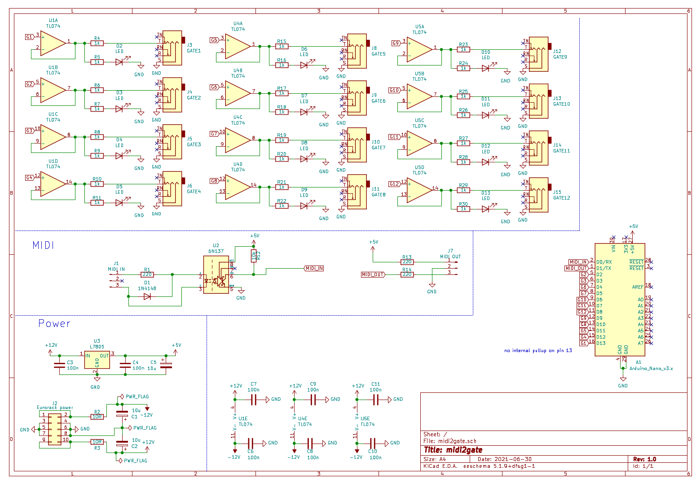Click the 'File: midi2gate.sch' text

(x=450, y=441)
